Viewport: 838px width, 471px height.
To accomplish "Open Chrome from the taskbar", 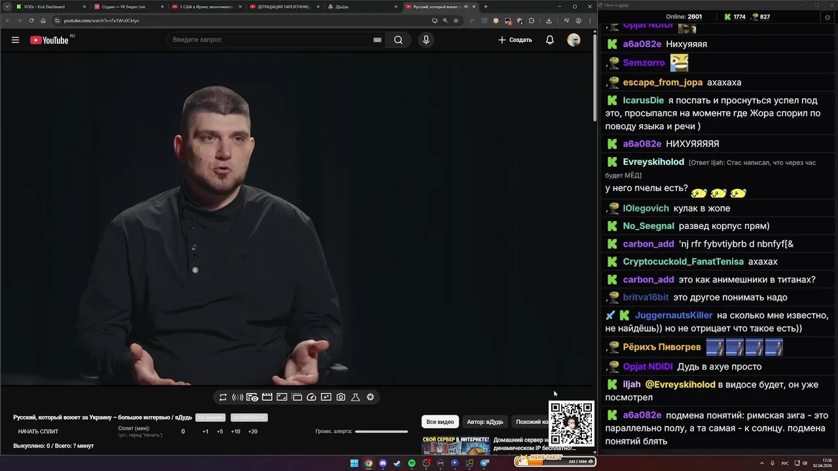I will [x=369, y=463].
